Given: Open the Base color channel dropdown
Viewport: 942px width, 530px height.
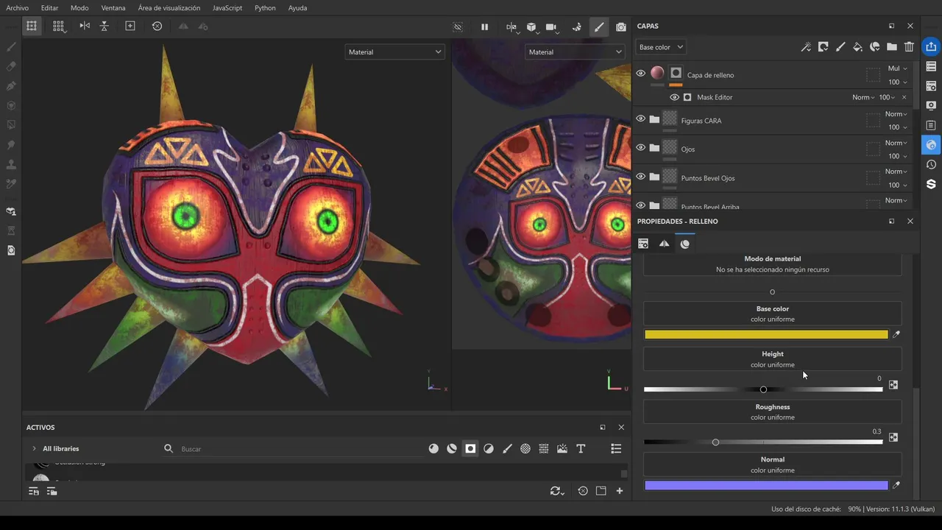Looking at the screenshot, I should (x=661, y=47).
